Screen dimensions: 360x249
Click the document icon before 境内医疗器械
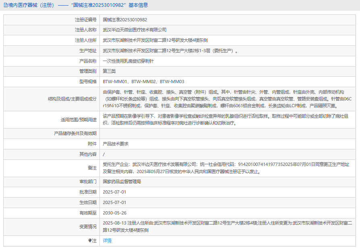[6, 5]
